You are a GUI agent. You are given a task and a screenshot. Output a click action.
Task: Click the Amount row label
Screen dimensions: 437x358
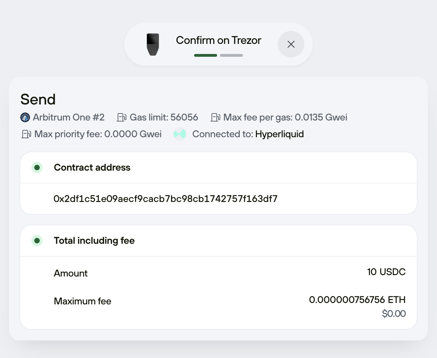pyautogui.click(x=71, y=273)
